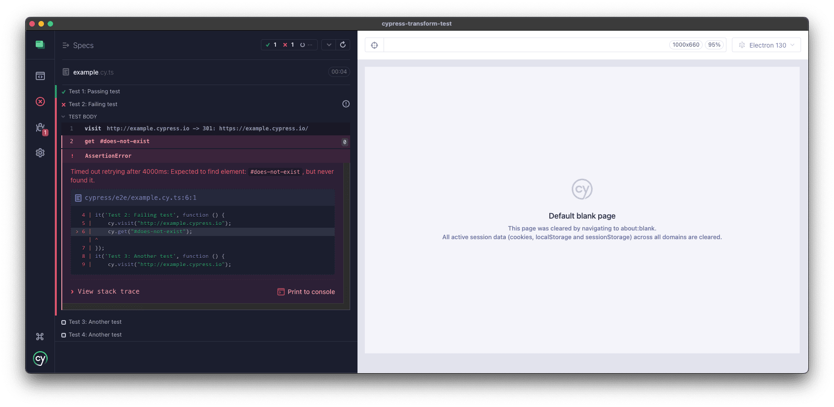Screen dimensions: 834x407
Task: Expand the test options chevron dropdown
Action: coord(329,45)
